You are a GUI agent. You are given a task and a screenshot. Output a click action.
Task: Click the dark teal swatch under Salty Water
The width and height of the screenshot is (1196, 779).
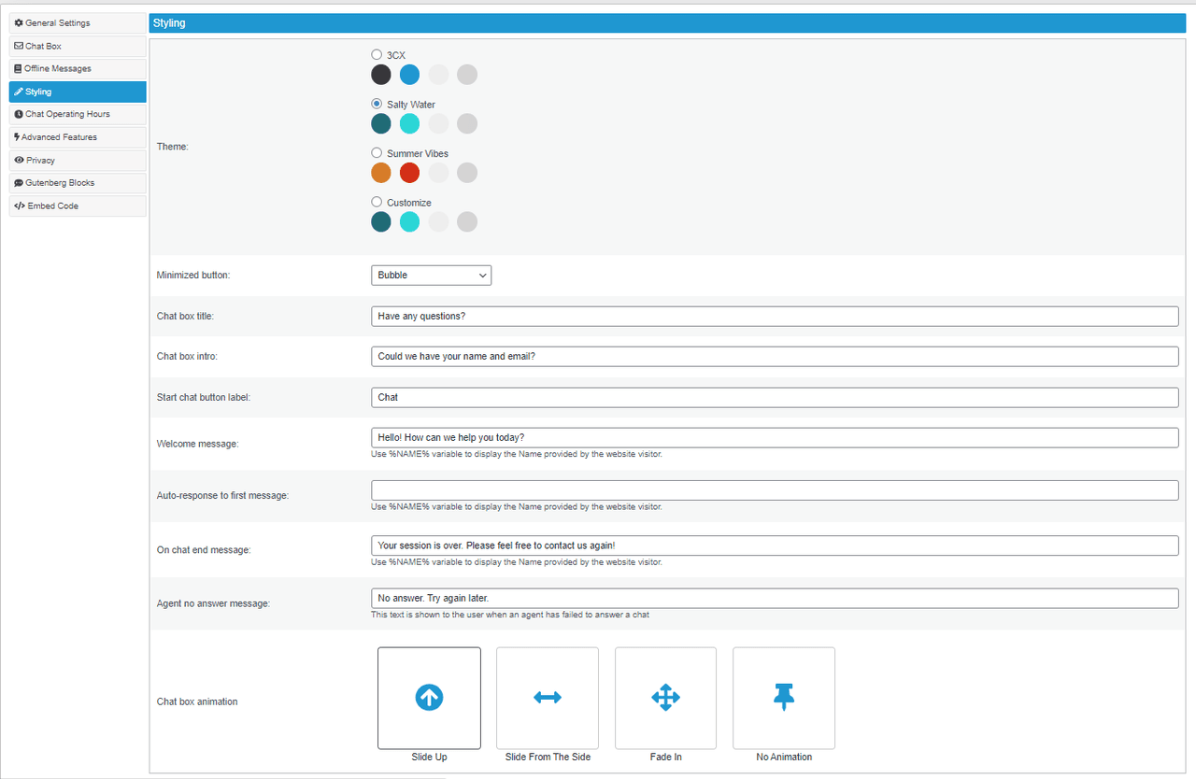[381, 123]
